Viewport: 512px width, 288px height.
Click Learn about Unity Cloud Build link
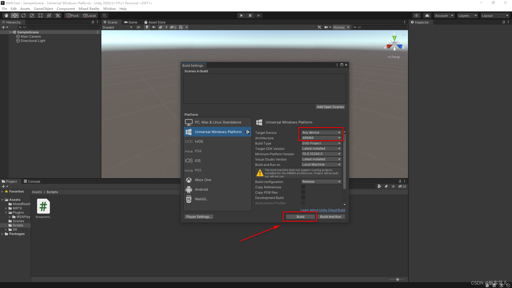pyautogui.click(x=322, y=210)
